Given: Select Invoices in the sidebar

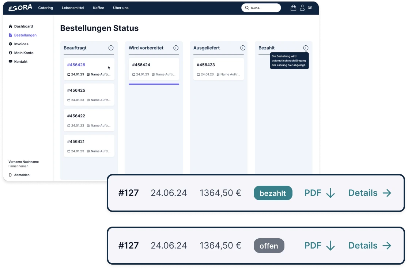Looking at the screenshot, I should pyautogui.click(x=21, y=44).
